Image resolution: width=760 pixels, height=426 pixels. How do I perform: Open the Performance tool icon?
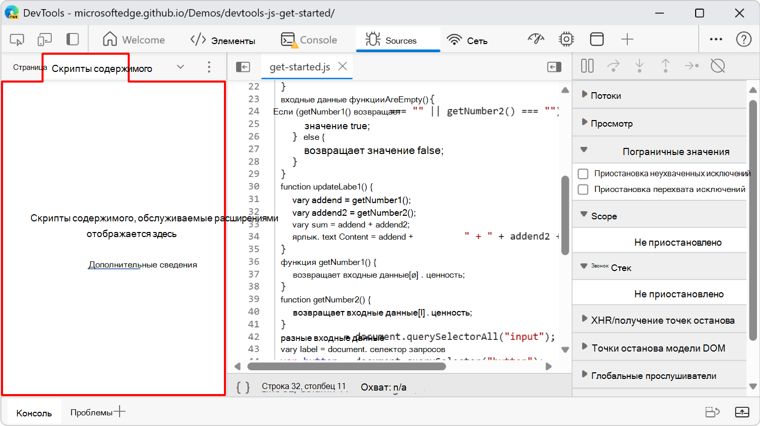click(536, 39)
